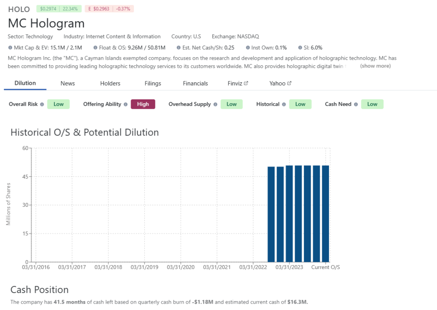This screenshot has width=437, height=310.
Task: Open the Mkt Cap & EV info tooltip icon
Action: click(x=9, y=48)
